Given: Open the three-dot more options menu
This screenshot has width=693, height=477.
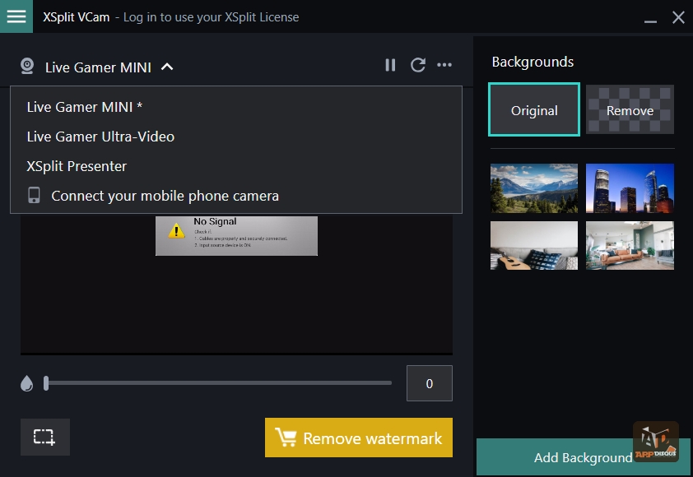Looking at the screenshot, I should (x=444, y=65).
